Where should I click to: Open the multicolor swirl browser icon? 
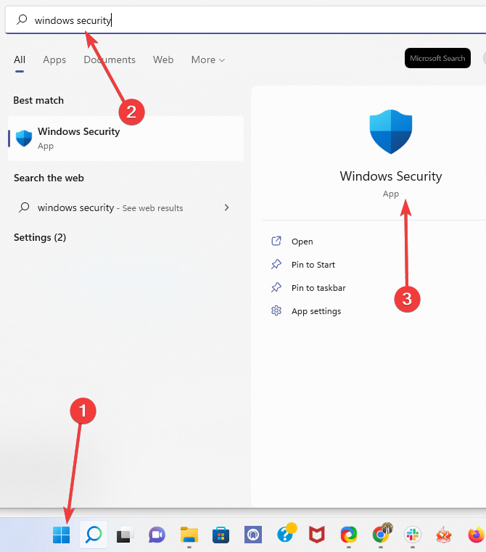pos(349,535)
